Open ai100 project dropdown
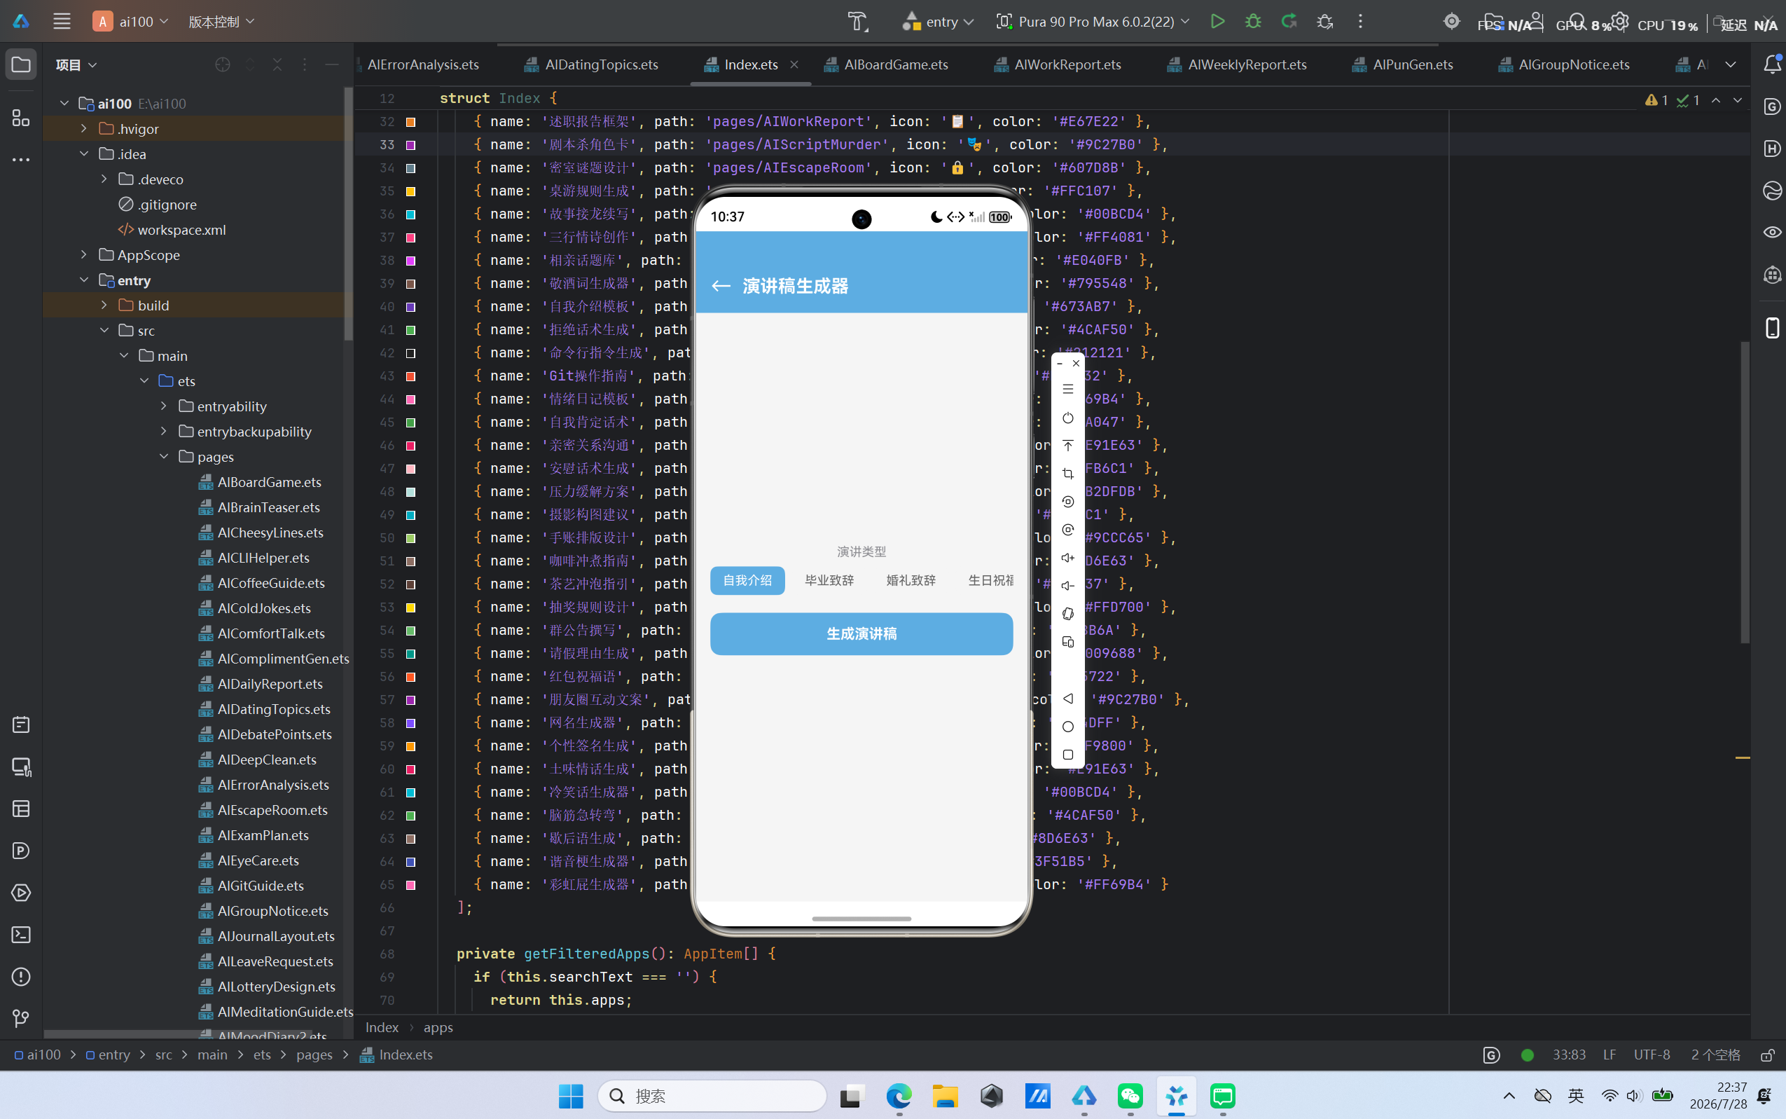Viewport: 1786px width, 1119px height. (x=132, y=22)
